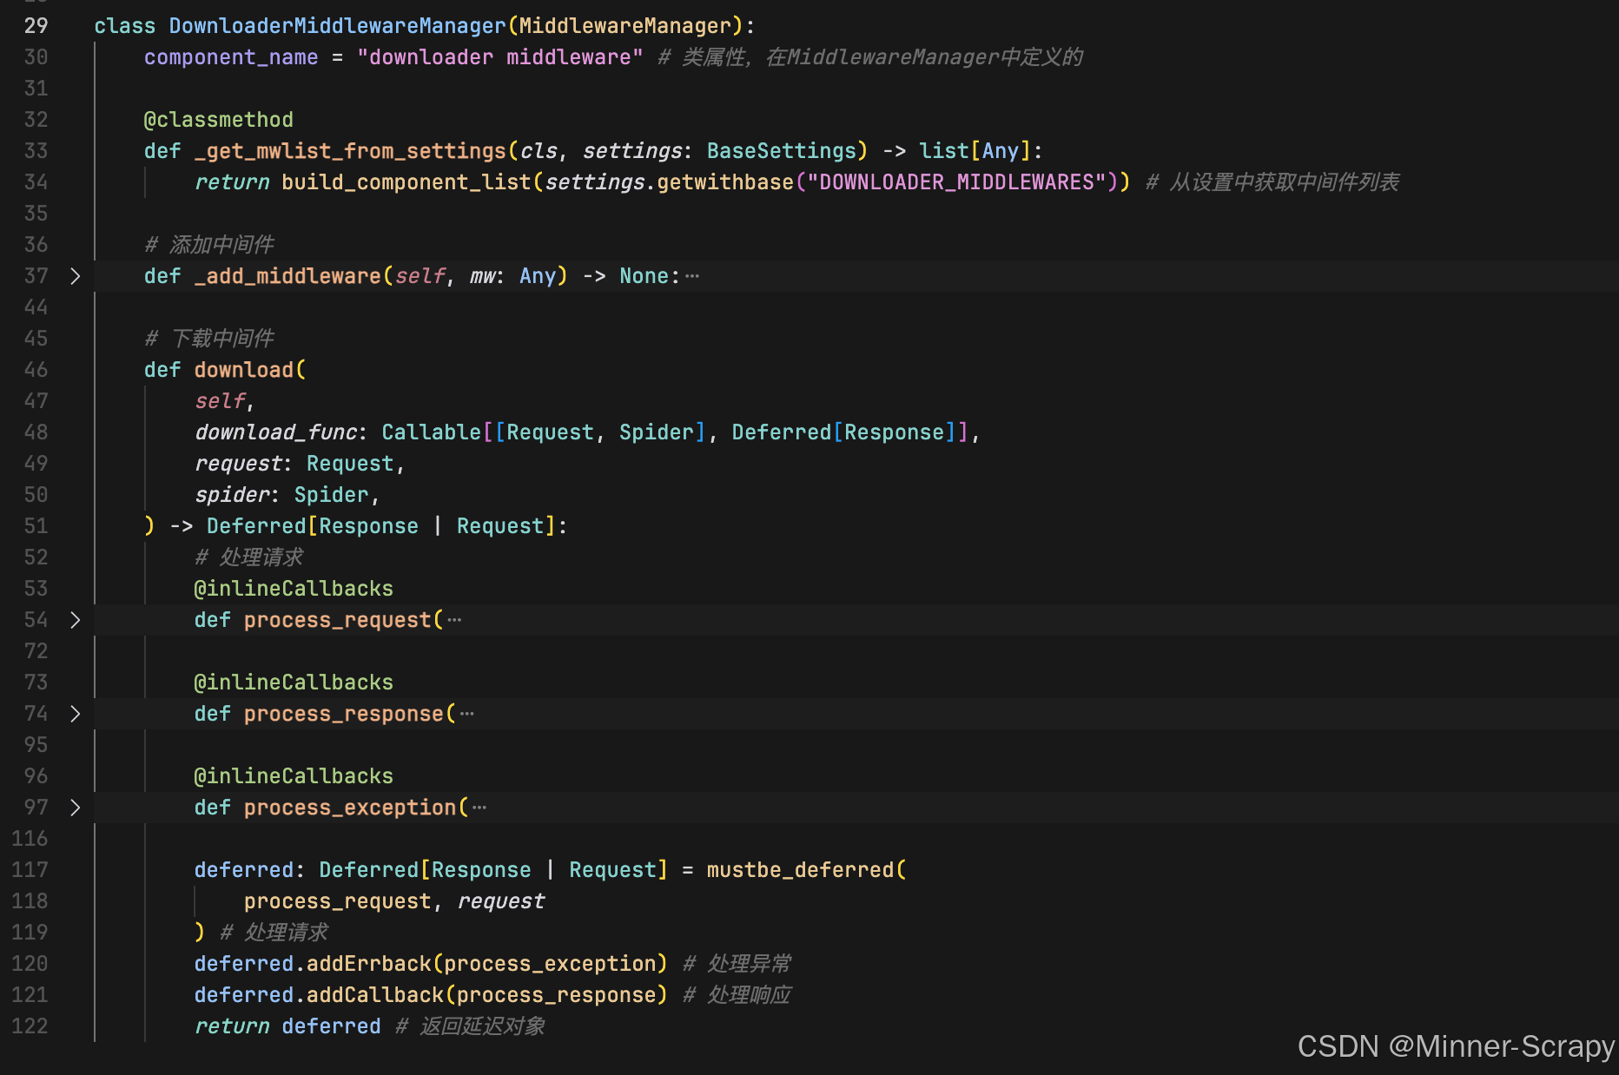Expand the folded _add_middleware function at line 37
The height and width of the screenshot is (1075, 1619).
76,276
